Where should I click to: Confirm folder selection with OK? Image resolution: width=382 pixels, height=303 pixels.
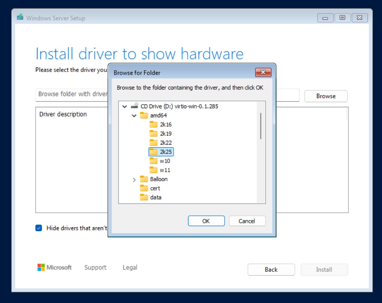coord(206,221)
